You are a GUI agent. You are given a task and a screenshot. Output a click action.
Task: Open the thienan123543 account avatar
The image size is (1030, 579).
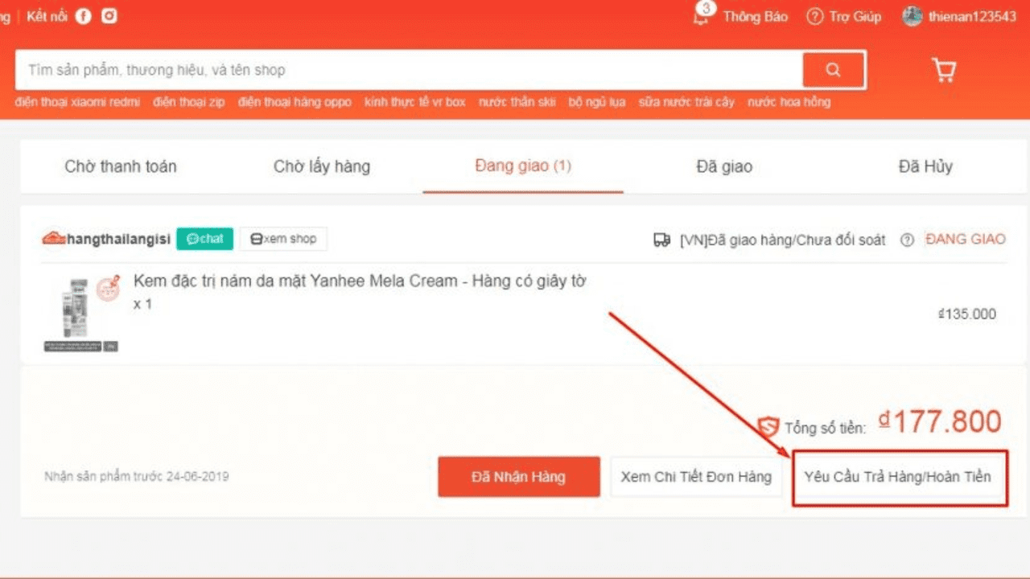click(912, 16)
